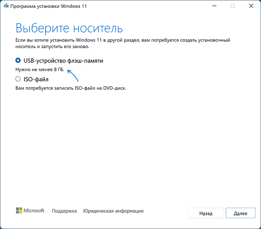Click the Microsoft logo at bottom left

point(19,211)
